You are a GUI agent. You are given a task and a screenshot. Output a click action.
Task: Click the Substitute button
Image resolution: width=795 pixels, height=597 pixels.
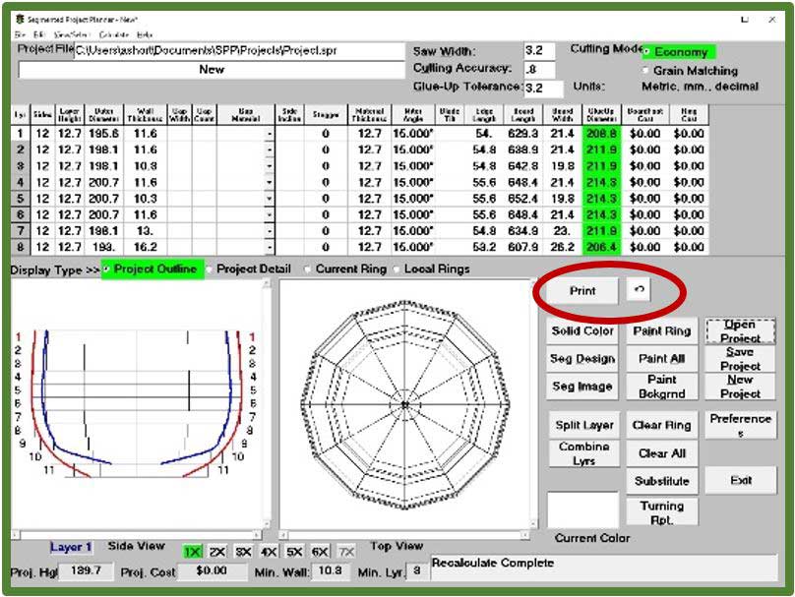coord(661,482)
